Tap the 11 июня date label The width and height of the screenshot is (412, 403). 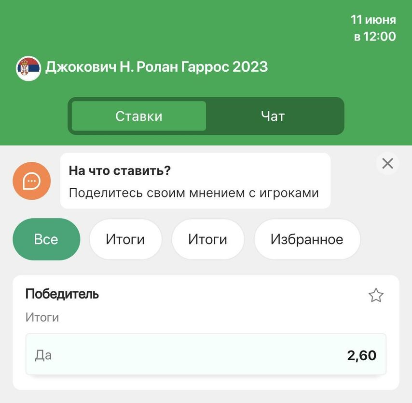(373, 20)
